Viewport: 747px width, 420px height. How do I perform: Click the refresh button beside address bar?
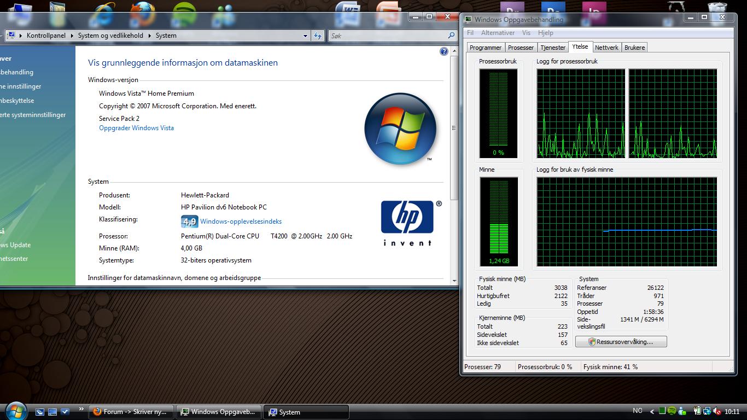318,36
